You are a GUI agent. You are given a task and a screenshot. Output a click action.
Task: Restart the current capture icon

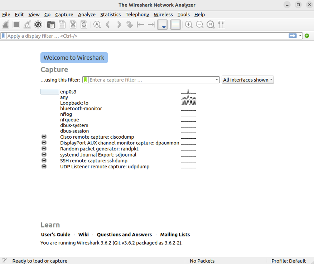[x=27, y=25]
